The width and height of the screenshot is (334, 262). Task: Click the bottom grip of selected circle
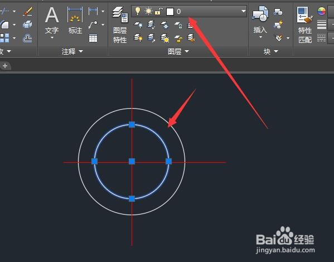tap(132, 199)
